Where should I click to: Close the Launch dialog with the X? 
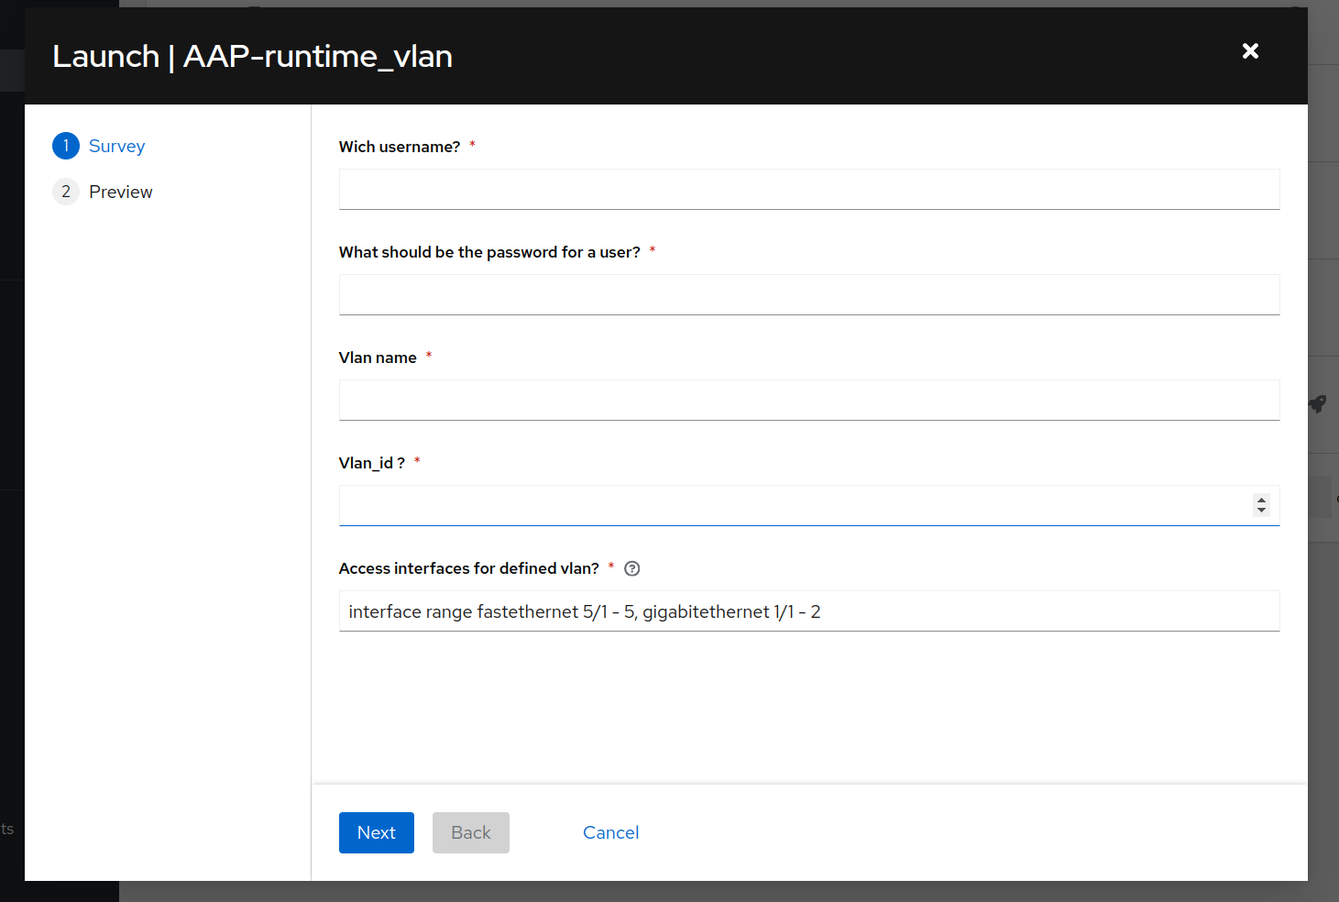[1250, 51]
